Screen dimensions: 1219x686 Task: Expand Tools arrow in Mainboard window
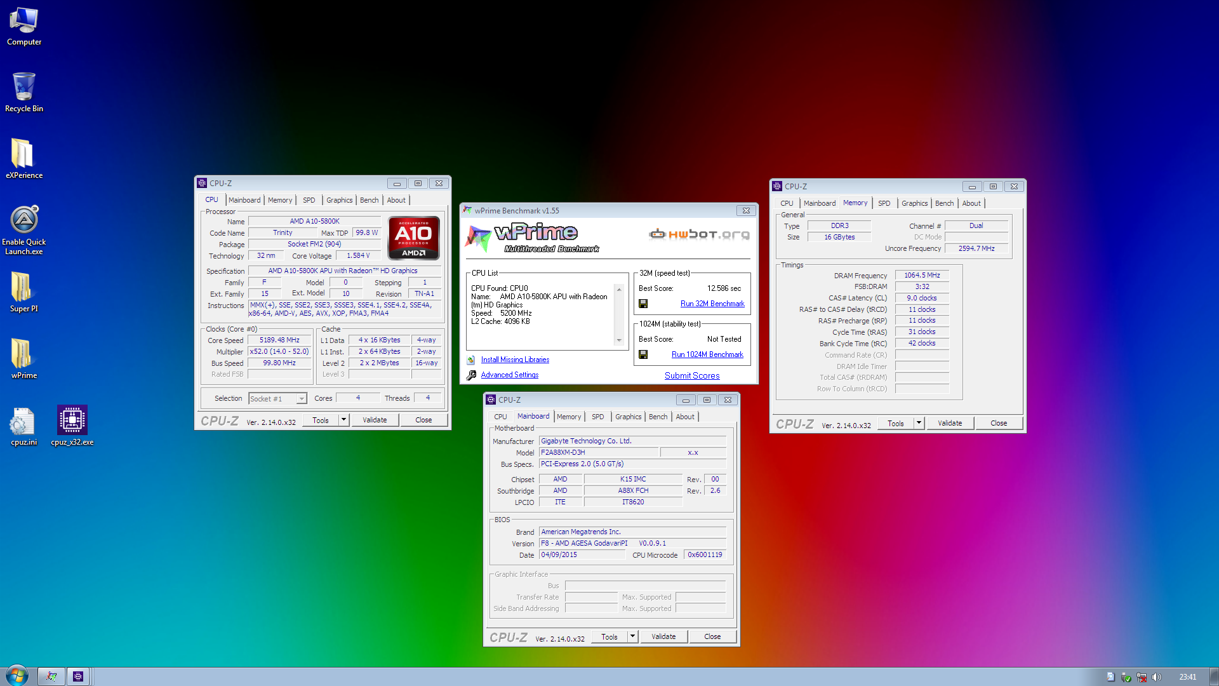(x=632, y=636)
